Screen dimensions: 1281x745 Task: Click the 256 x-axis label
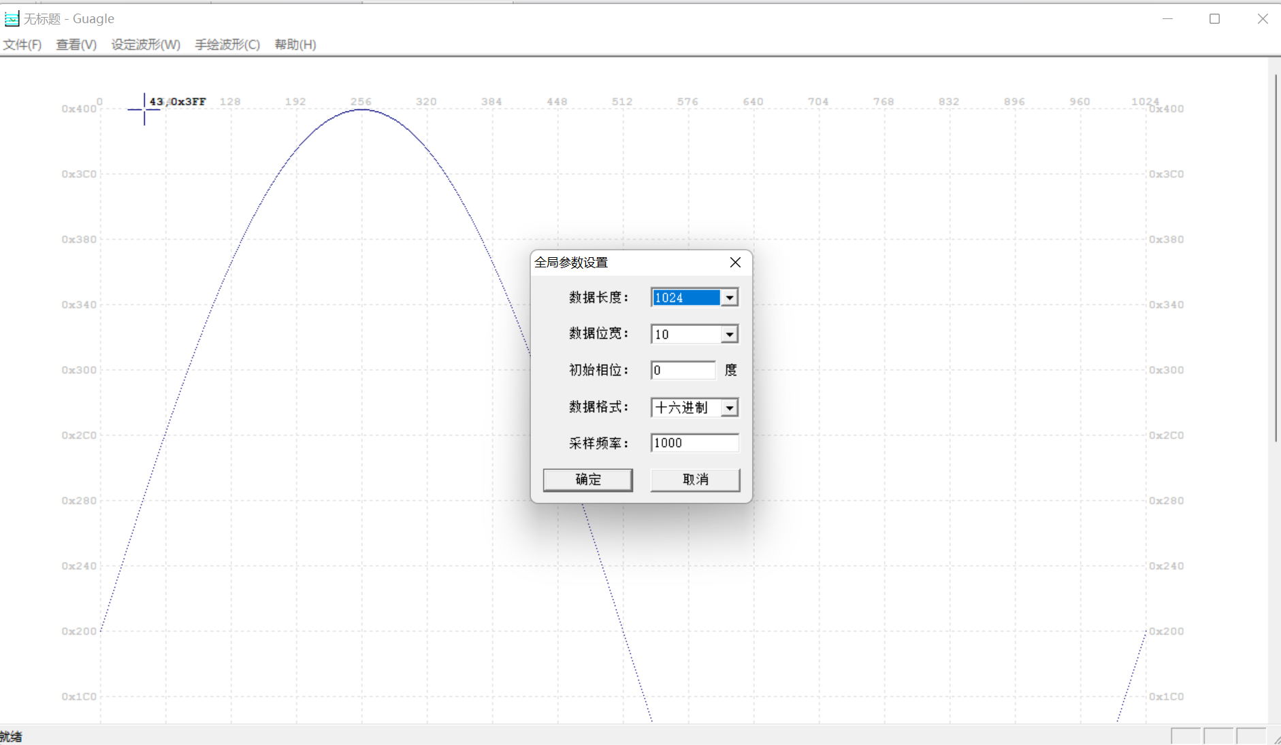[361, 101]
